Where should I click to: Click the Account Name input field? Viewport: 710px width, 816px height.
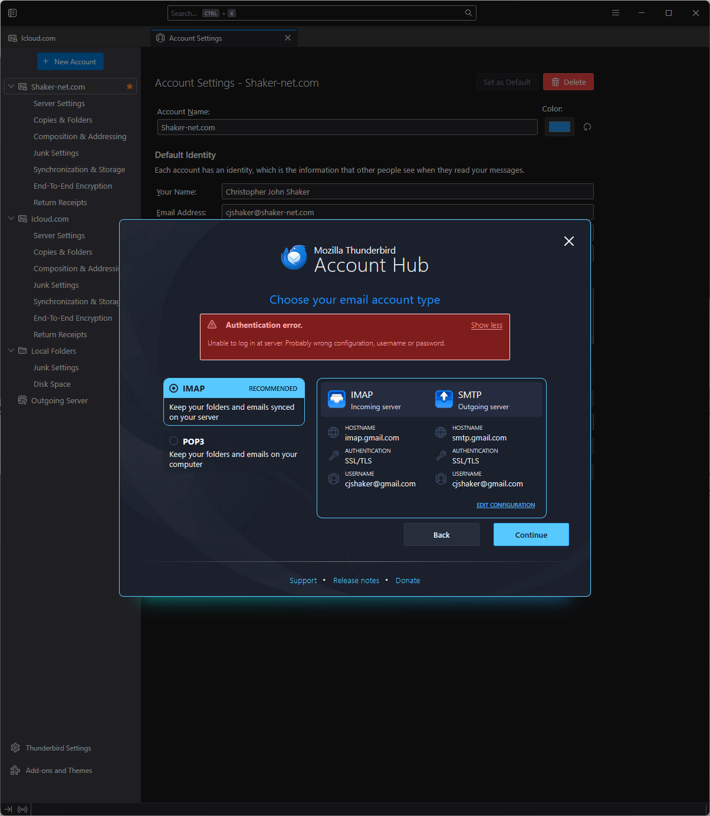[x=347, y=127]
